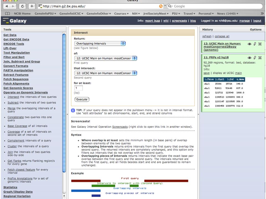This screenshot has height=199, width=266.
Task: Show more bookmarks with double chevron
Action: (x=262, y=13)
